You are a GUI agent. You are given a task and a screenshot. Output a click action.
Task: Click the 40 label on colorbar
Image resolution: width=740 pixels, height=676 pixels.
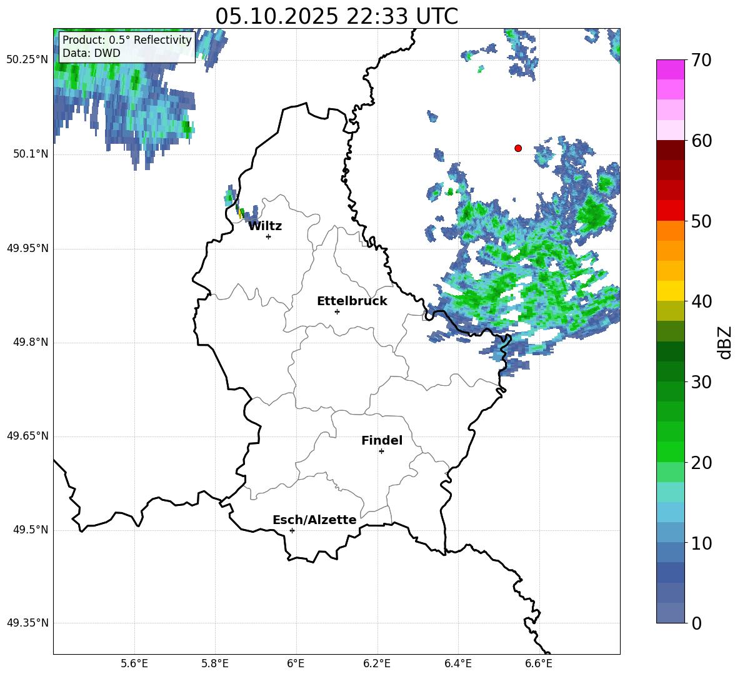(701, 301)
